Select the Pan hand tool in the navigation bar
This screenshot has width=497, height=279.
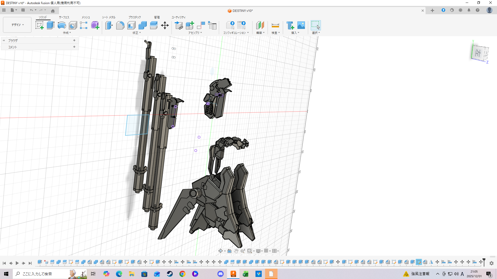[x=236, y=251]
